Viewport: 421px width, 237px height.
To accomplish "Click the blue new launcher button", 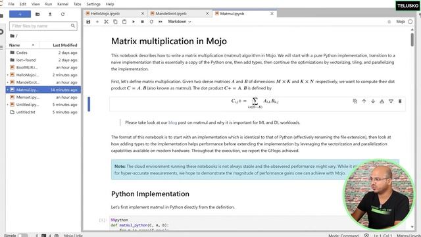I will pos(20,14).
